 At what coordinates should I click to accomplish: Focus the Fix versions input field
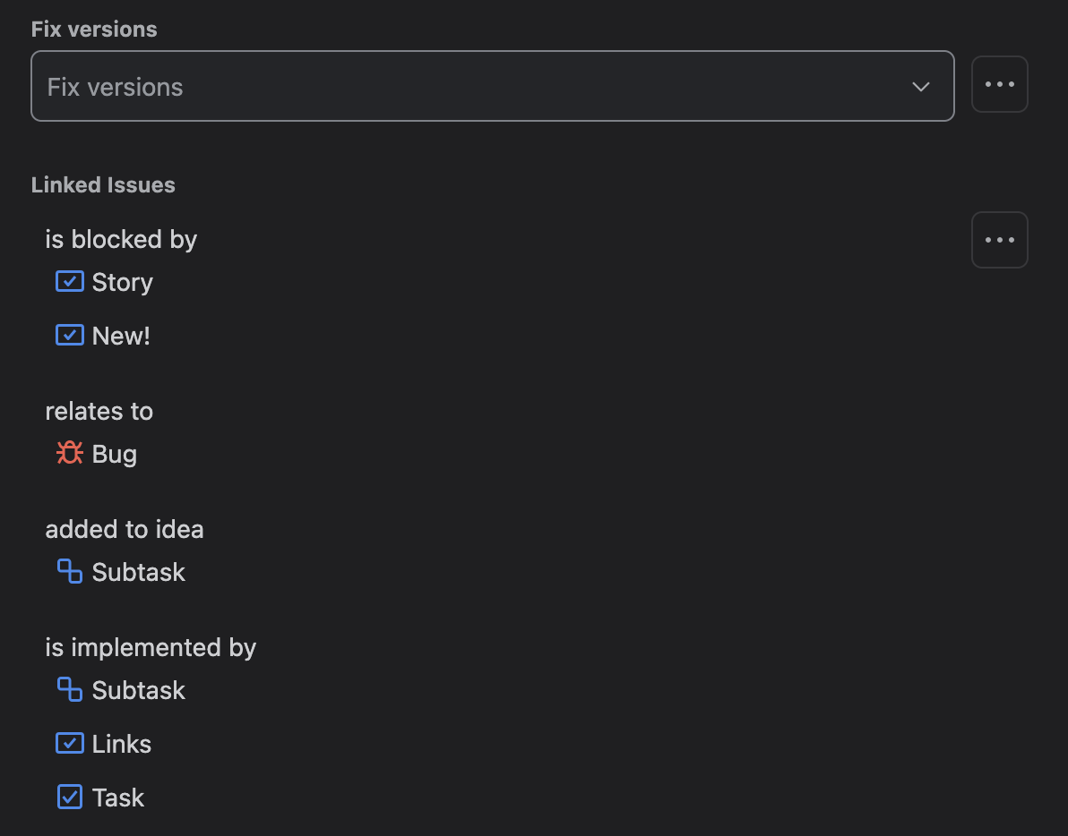pyautogui.click(x=493, y=86)
